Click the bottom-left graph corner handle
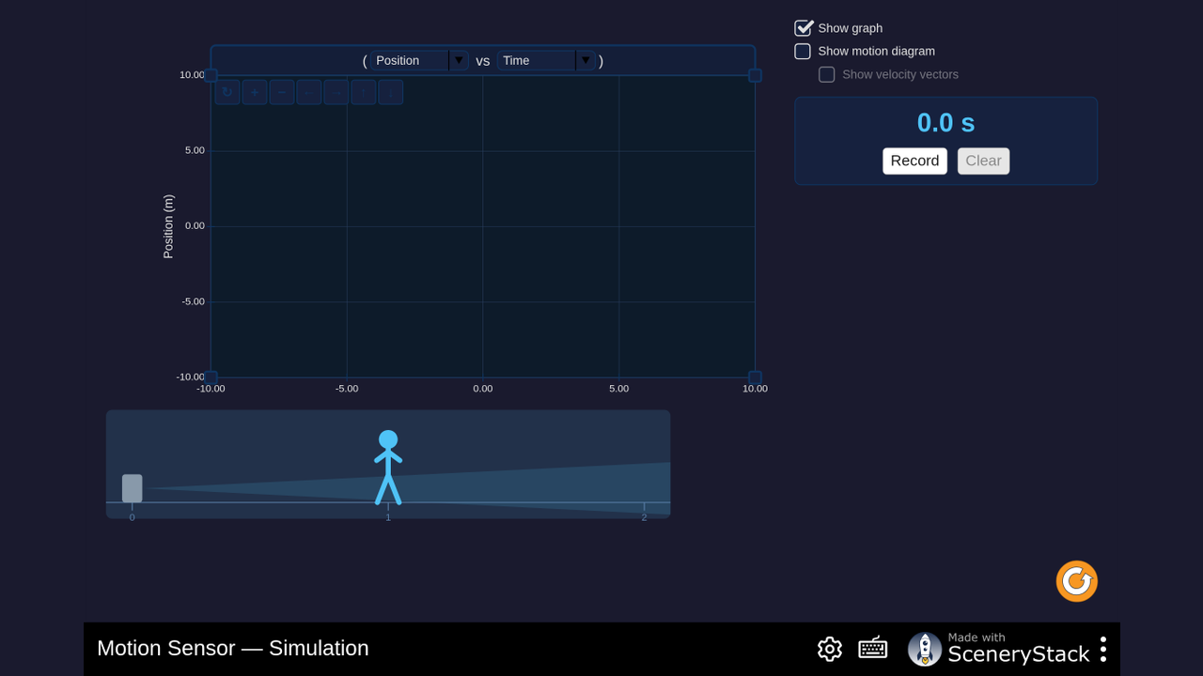 (x=211, y=377)
